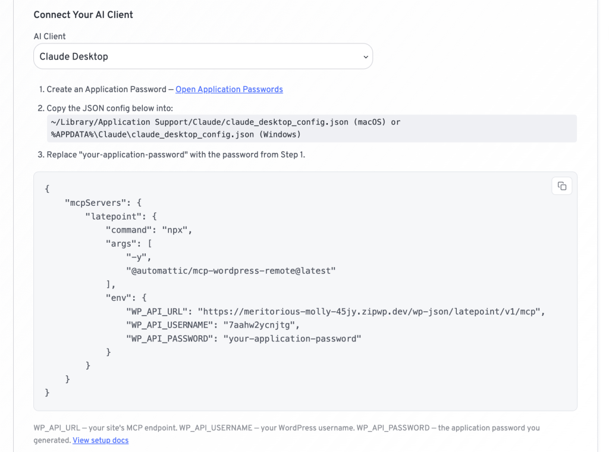The height and width of the screenshot is (452, 609).
Task: Open the Claude Desktop client selector
Action: click(x=203, y=56)
